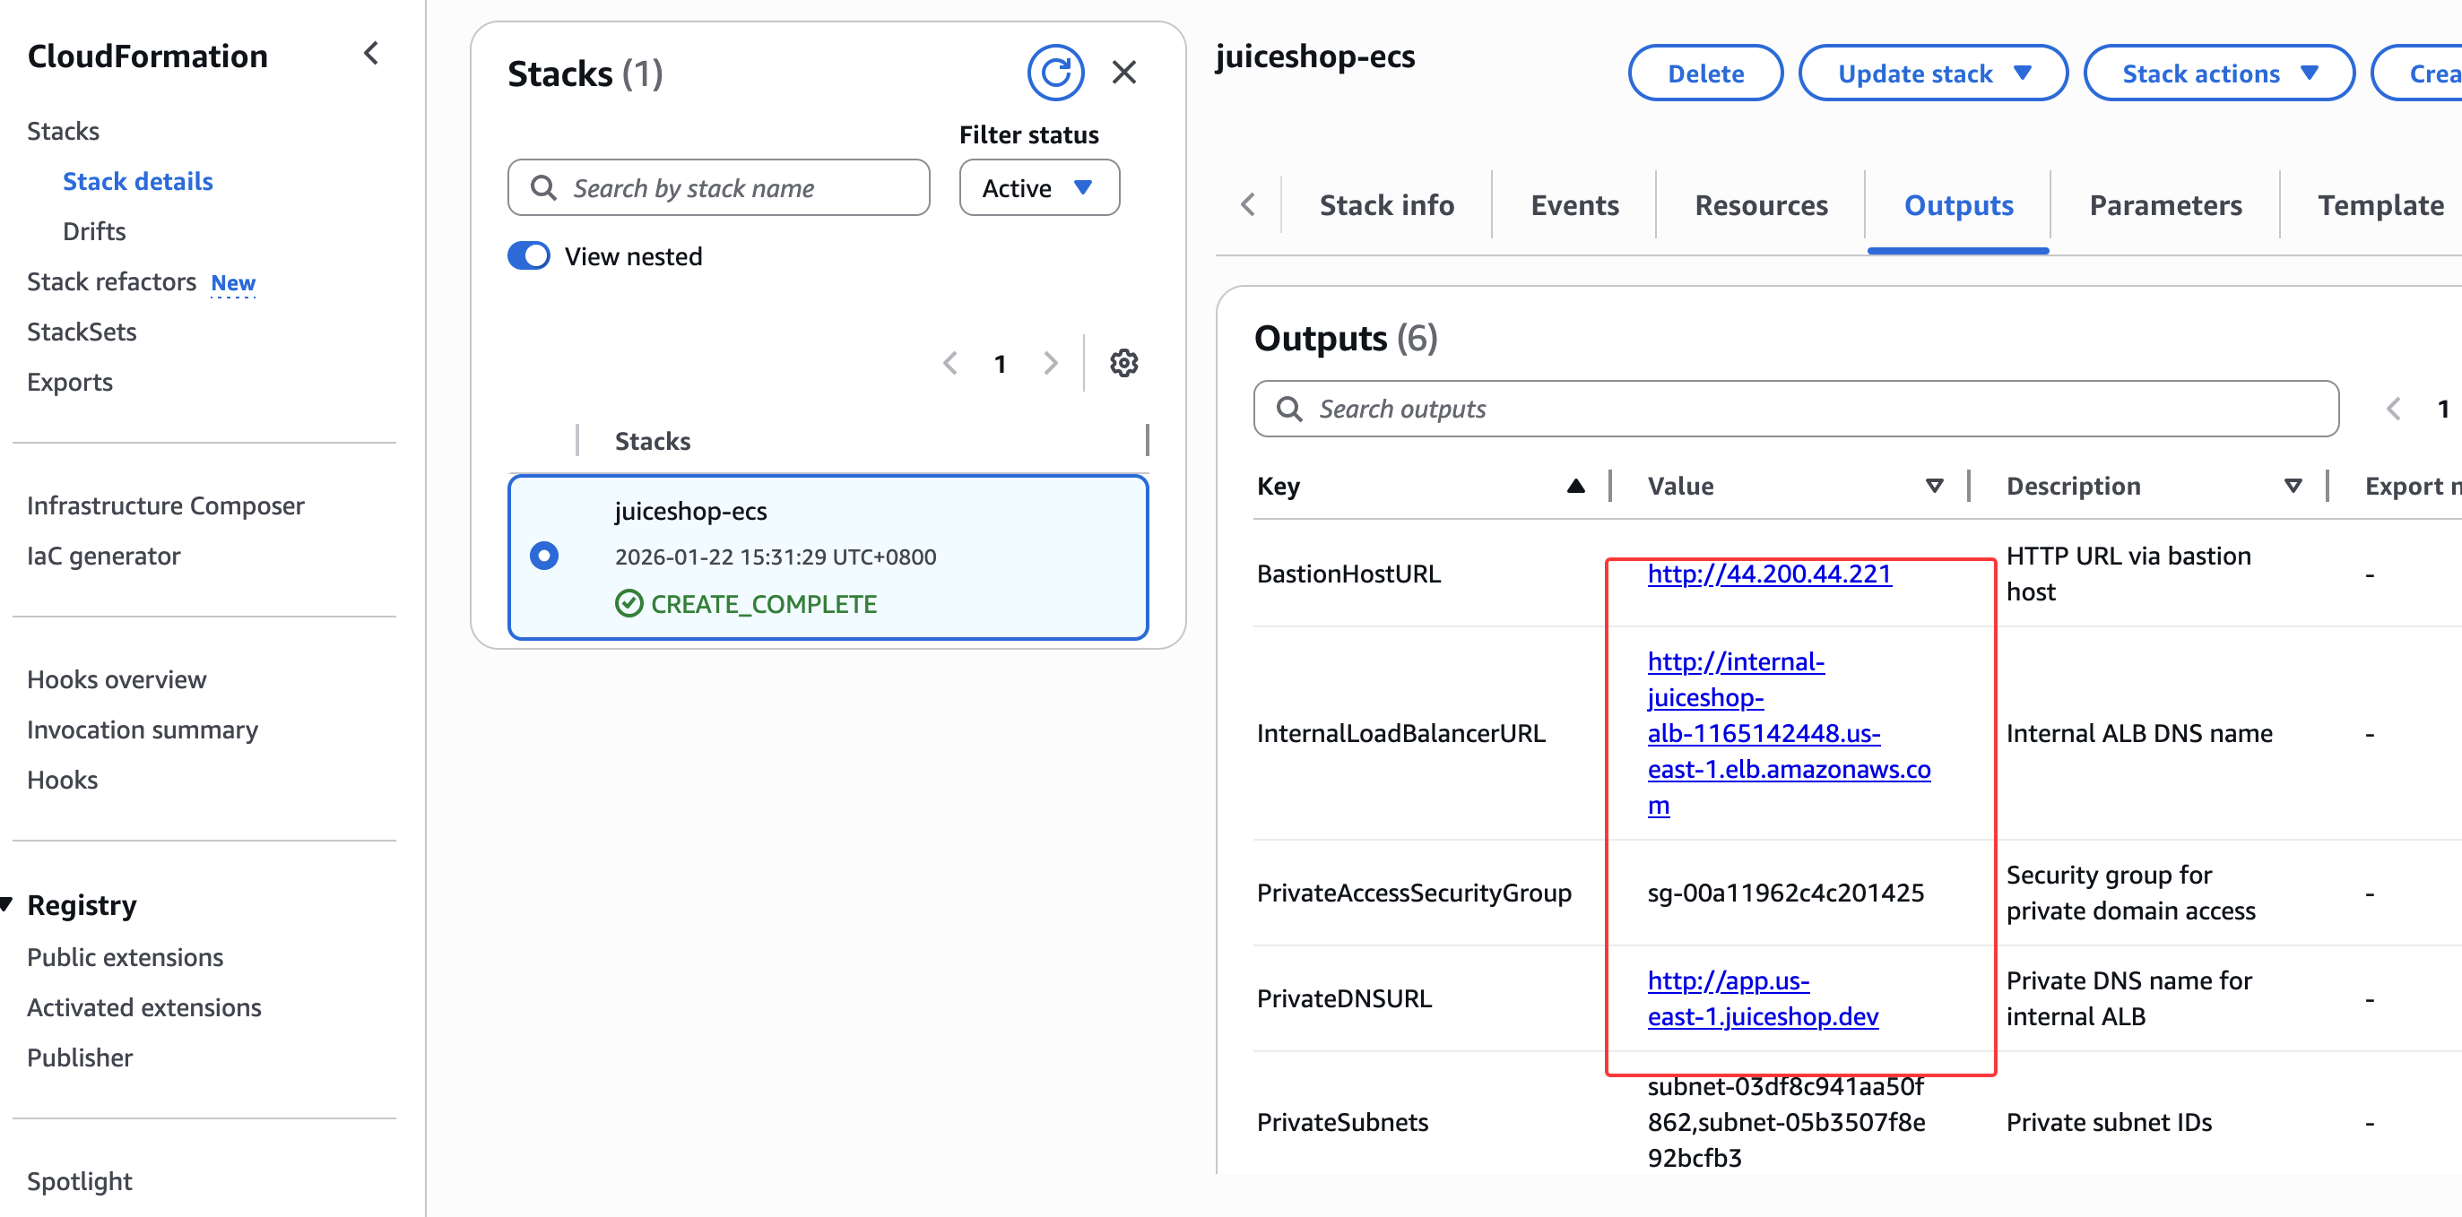The image size is (2462, 1217).
Task: Click the Search outputs input field
Action: pyautogui.click(x=1795, y=409)
